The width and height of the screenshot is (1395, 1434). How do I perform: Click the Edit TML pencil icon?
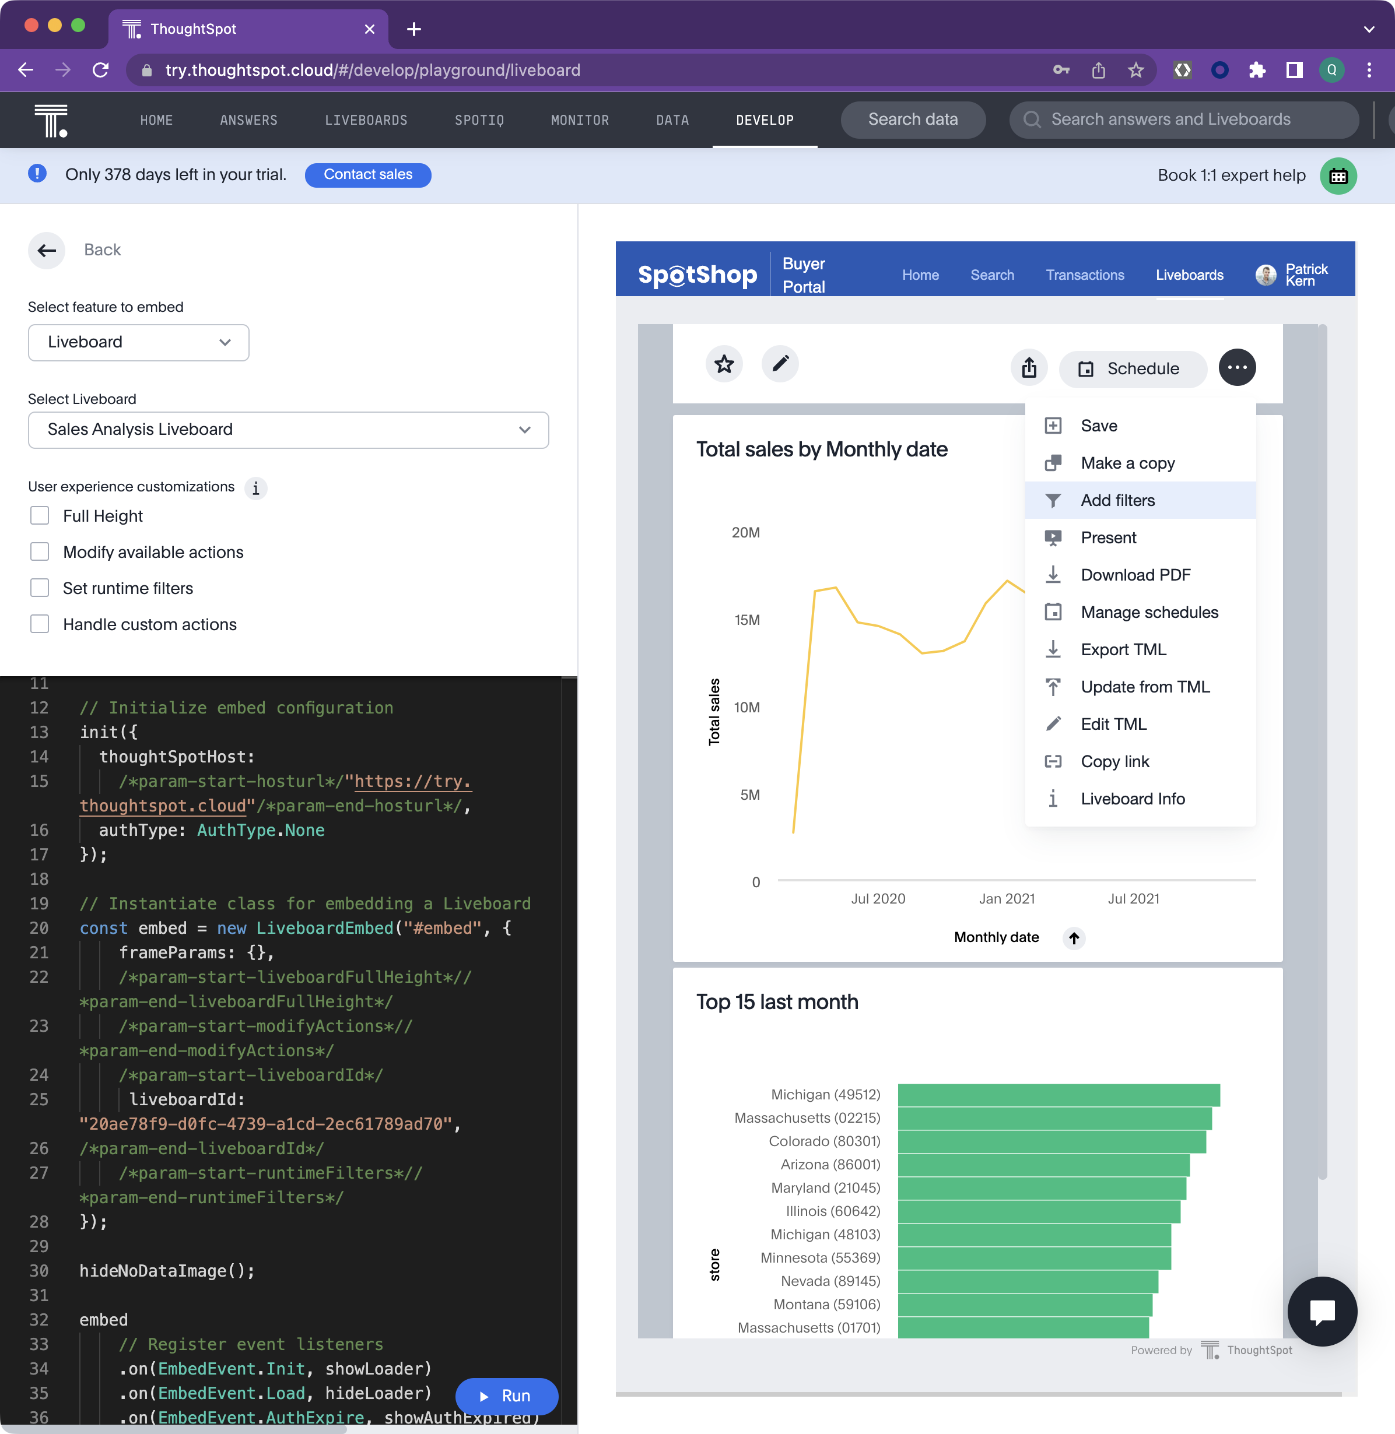click(x=1053, y=725)
